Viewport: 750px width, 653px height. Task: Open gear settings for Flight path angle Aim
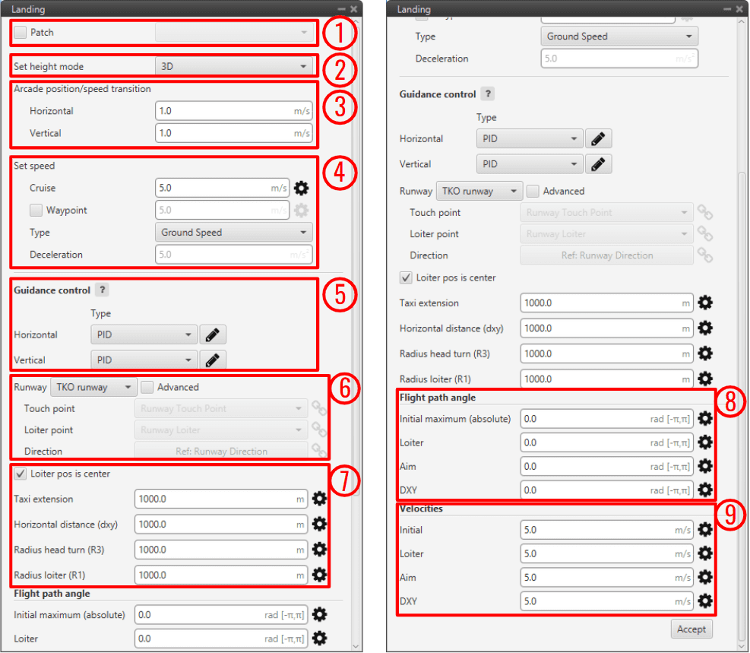pos(705,466)
